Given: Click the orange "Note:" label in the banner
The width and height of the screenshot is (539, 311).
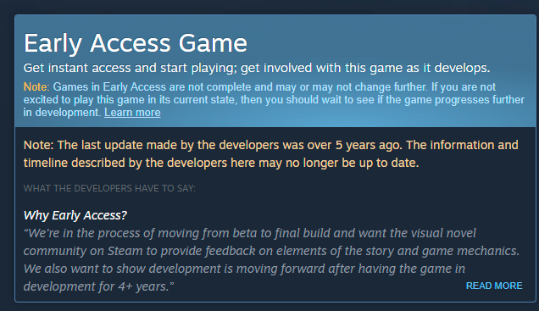Looking at the screenshot, I should click(36, 87).
